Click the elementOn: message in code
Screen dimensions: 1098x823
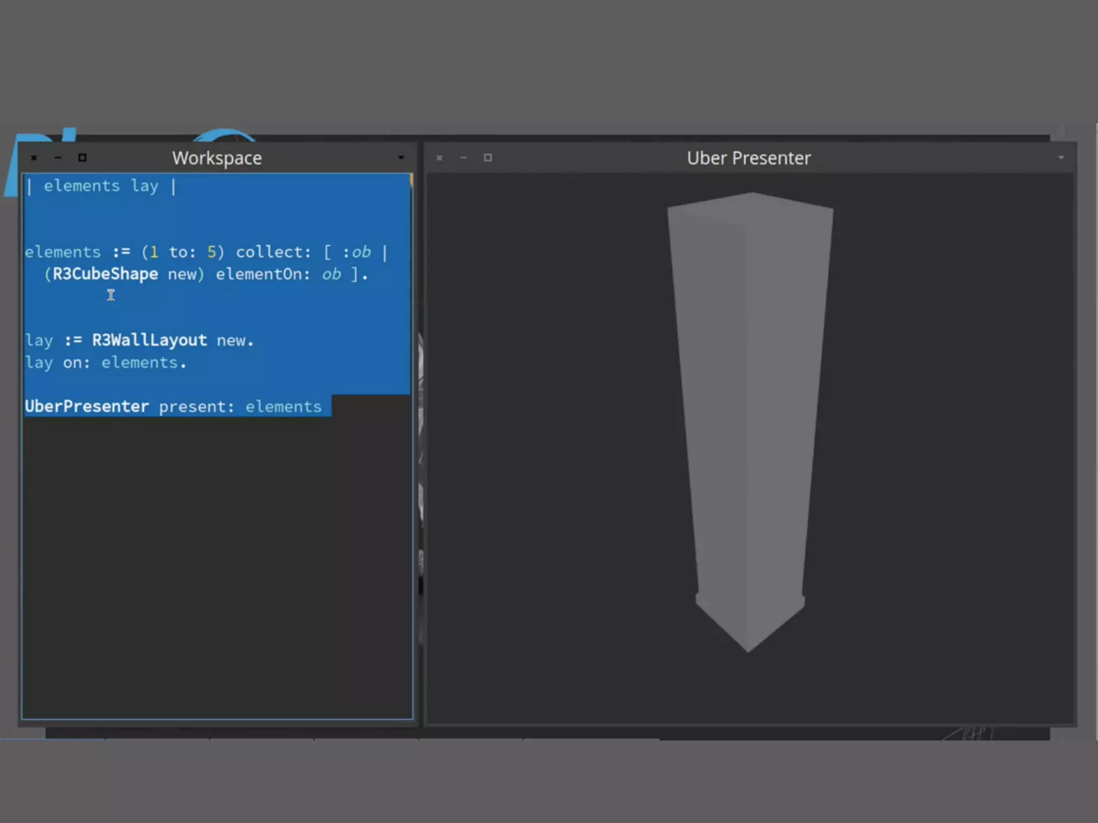pyautogui.click(x=263, y=274)
